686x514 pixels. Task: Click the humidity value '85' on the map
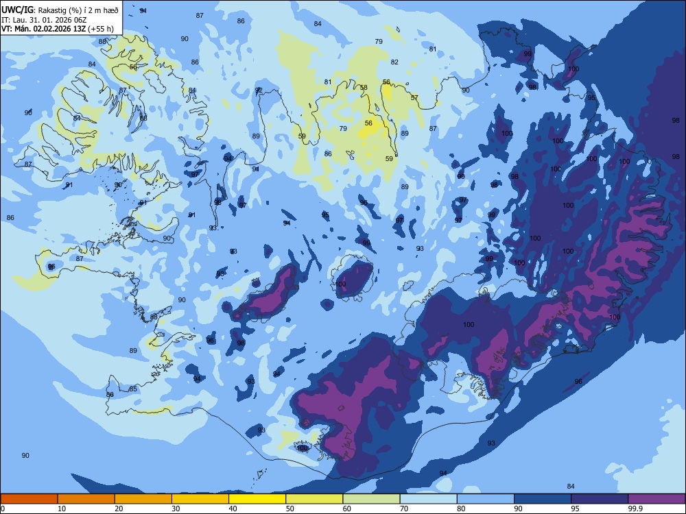pyautogui.click(x=133, y=389)
